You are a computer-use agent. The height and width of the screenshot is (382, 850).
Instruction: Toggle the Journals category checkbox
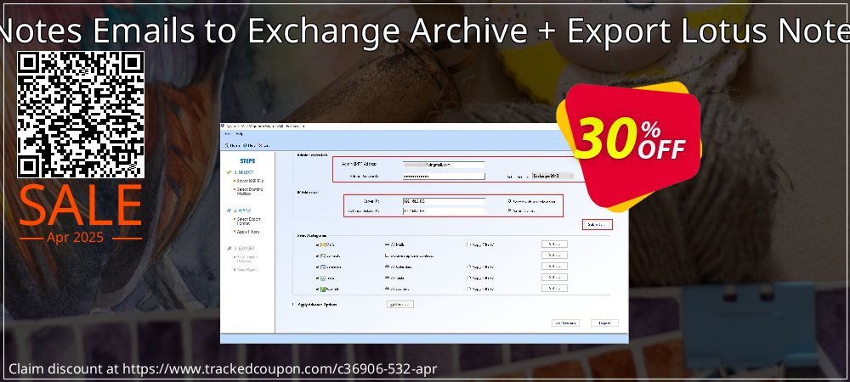pos(317,289)
